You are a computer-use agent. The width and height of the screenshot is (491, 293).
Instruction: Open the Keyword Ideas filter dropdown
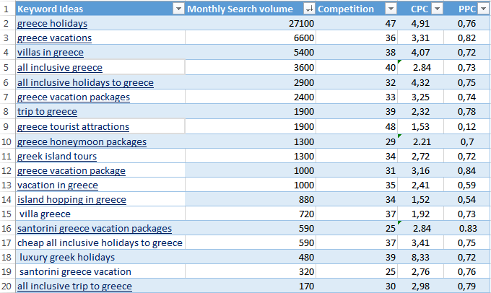coord(178,9)
